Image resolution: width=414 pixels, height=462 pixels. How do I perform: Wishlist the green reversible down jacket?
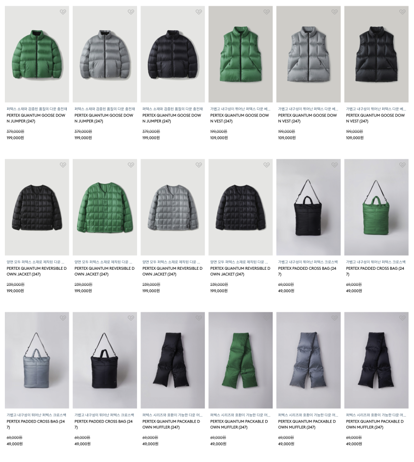point(131,165)
